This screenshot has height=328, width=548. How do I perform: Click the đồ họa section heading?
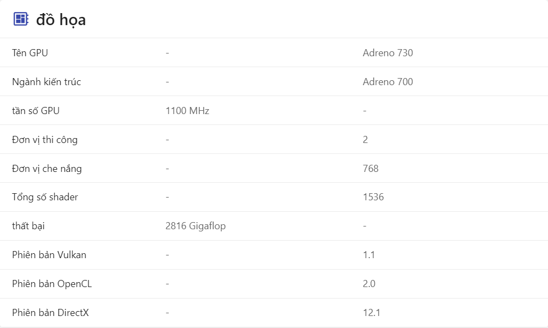tap(61, 20)
